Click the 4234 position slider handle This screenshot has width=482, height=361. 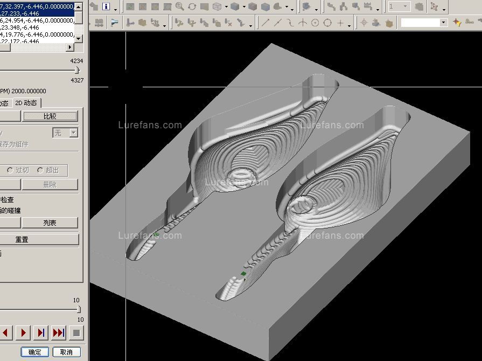click(77, 70)
